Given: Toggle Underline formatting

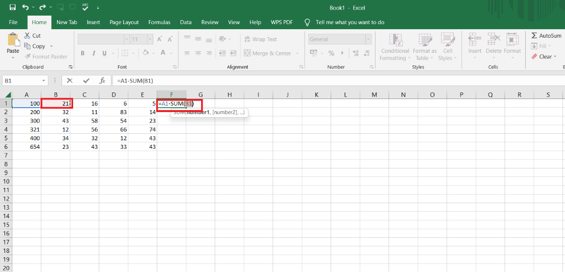Looking at the screenshot, I should point(104,53).
